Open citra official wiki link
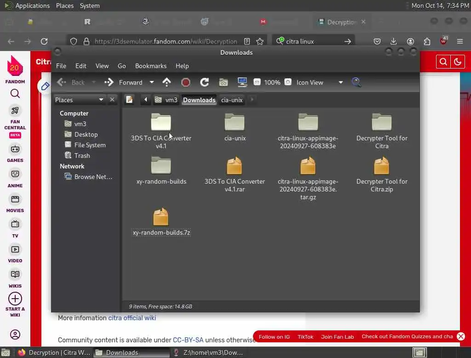This screenshot has height=358, width=471. 132,318
